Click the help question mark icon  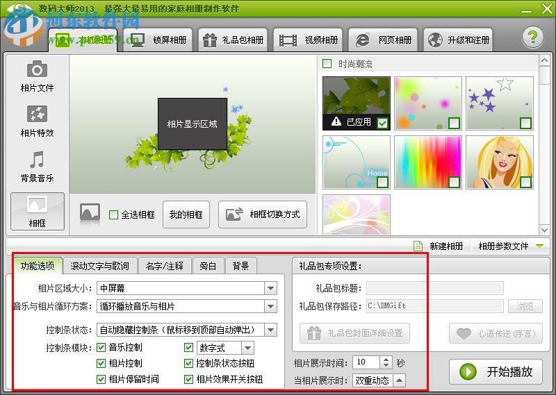click(x=532, y=37)
